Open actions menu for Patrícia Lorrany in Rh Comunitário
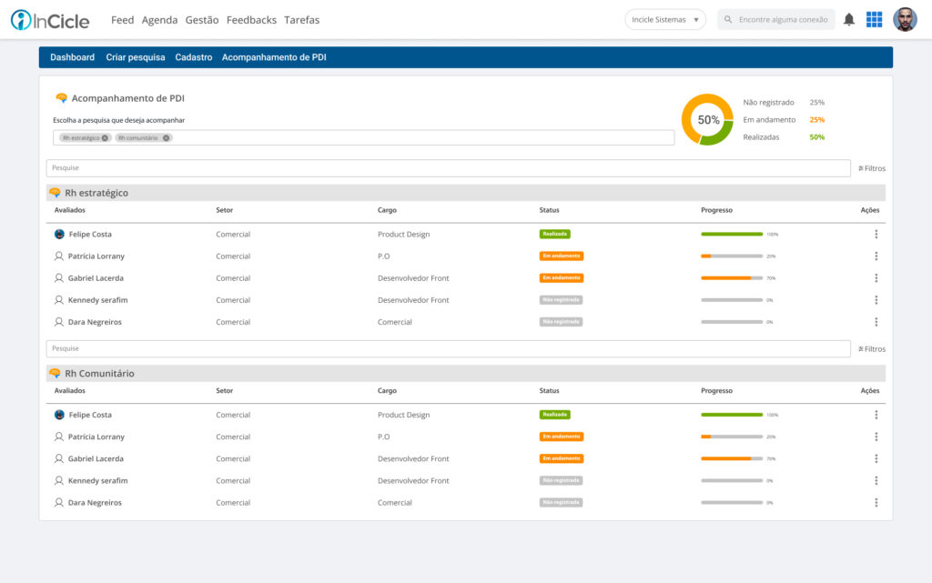 876,437
